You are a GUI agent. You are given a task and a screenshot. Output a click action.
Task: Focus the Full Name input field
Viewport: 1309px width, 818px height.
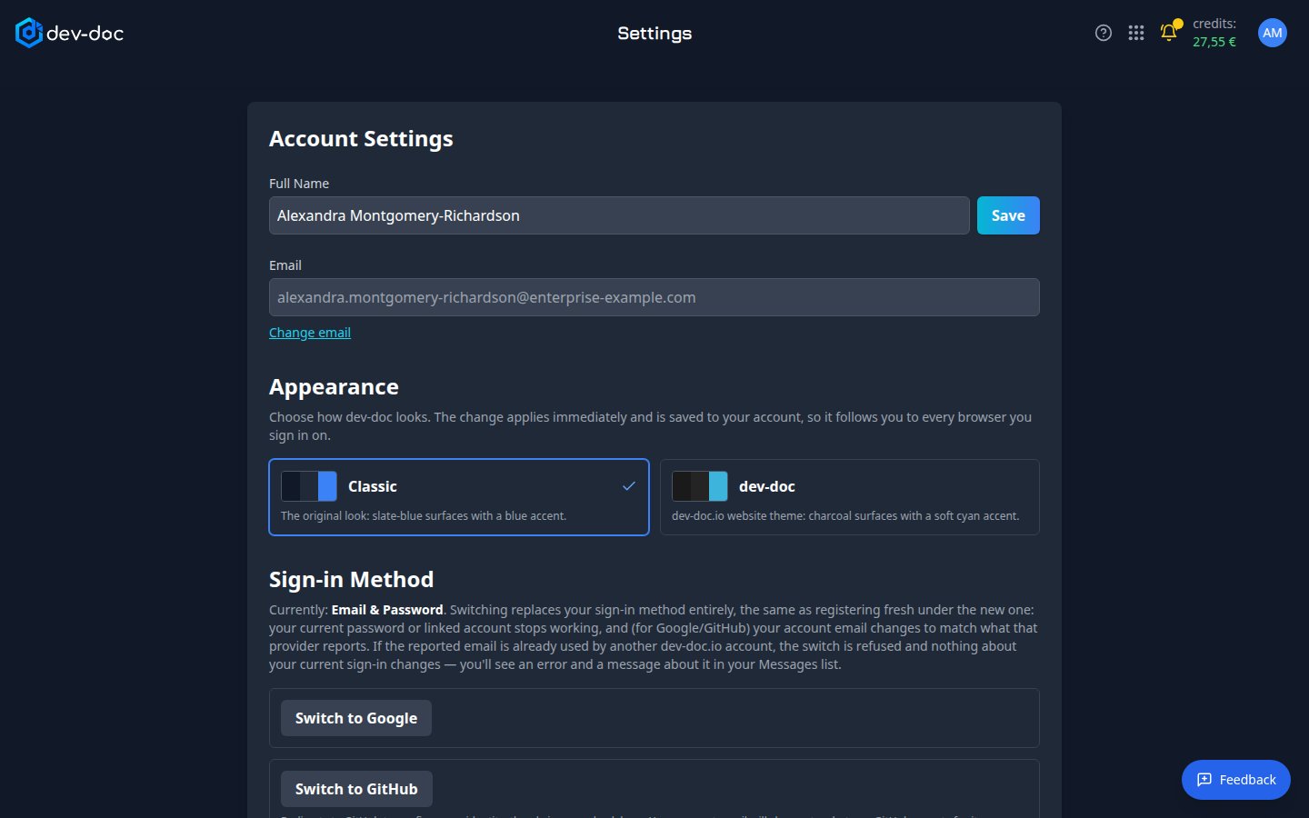click(619, 215)
